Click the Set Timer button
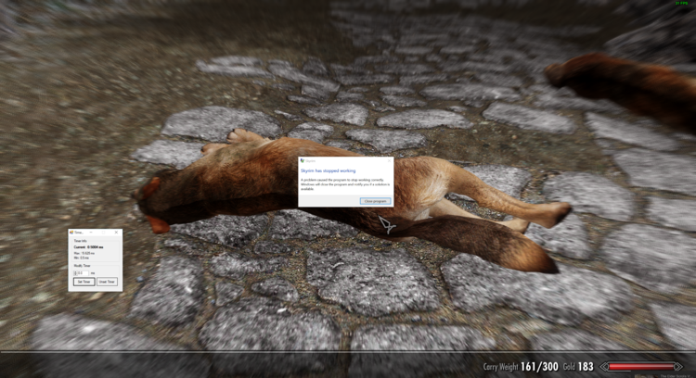This screenshot has width=696, height=378. coord(84,282)
